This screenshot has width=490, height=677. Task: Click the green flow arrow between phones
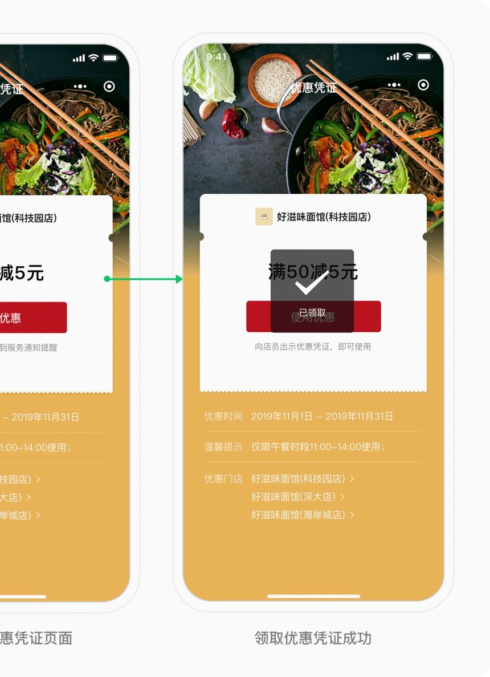pos(144,279)
